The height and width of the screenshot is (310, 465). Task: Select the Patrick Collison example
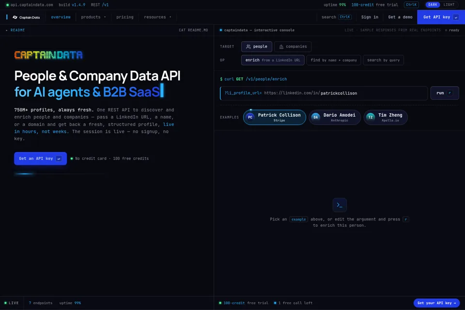pos(274,118)
